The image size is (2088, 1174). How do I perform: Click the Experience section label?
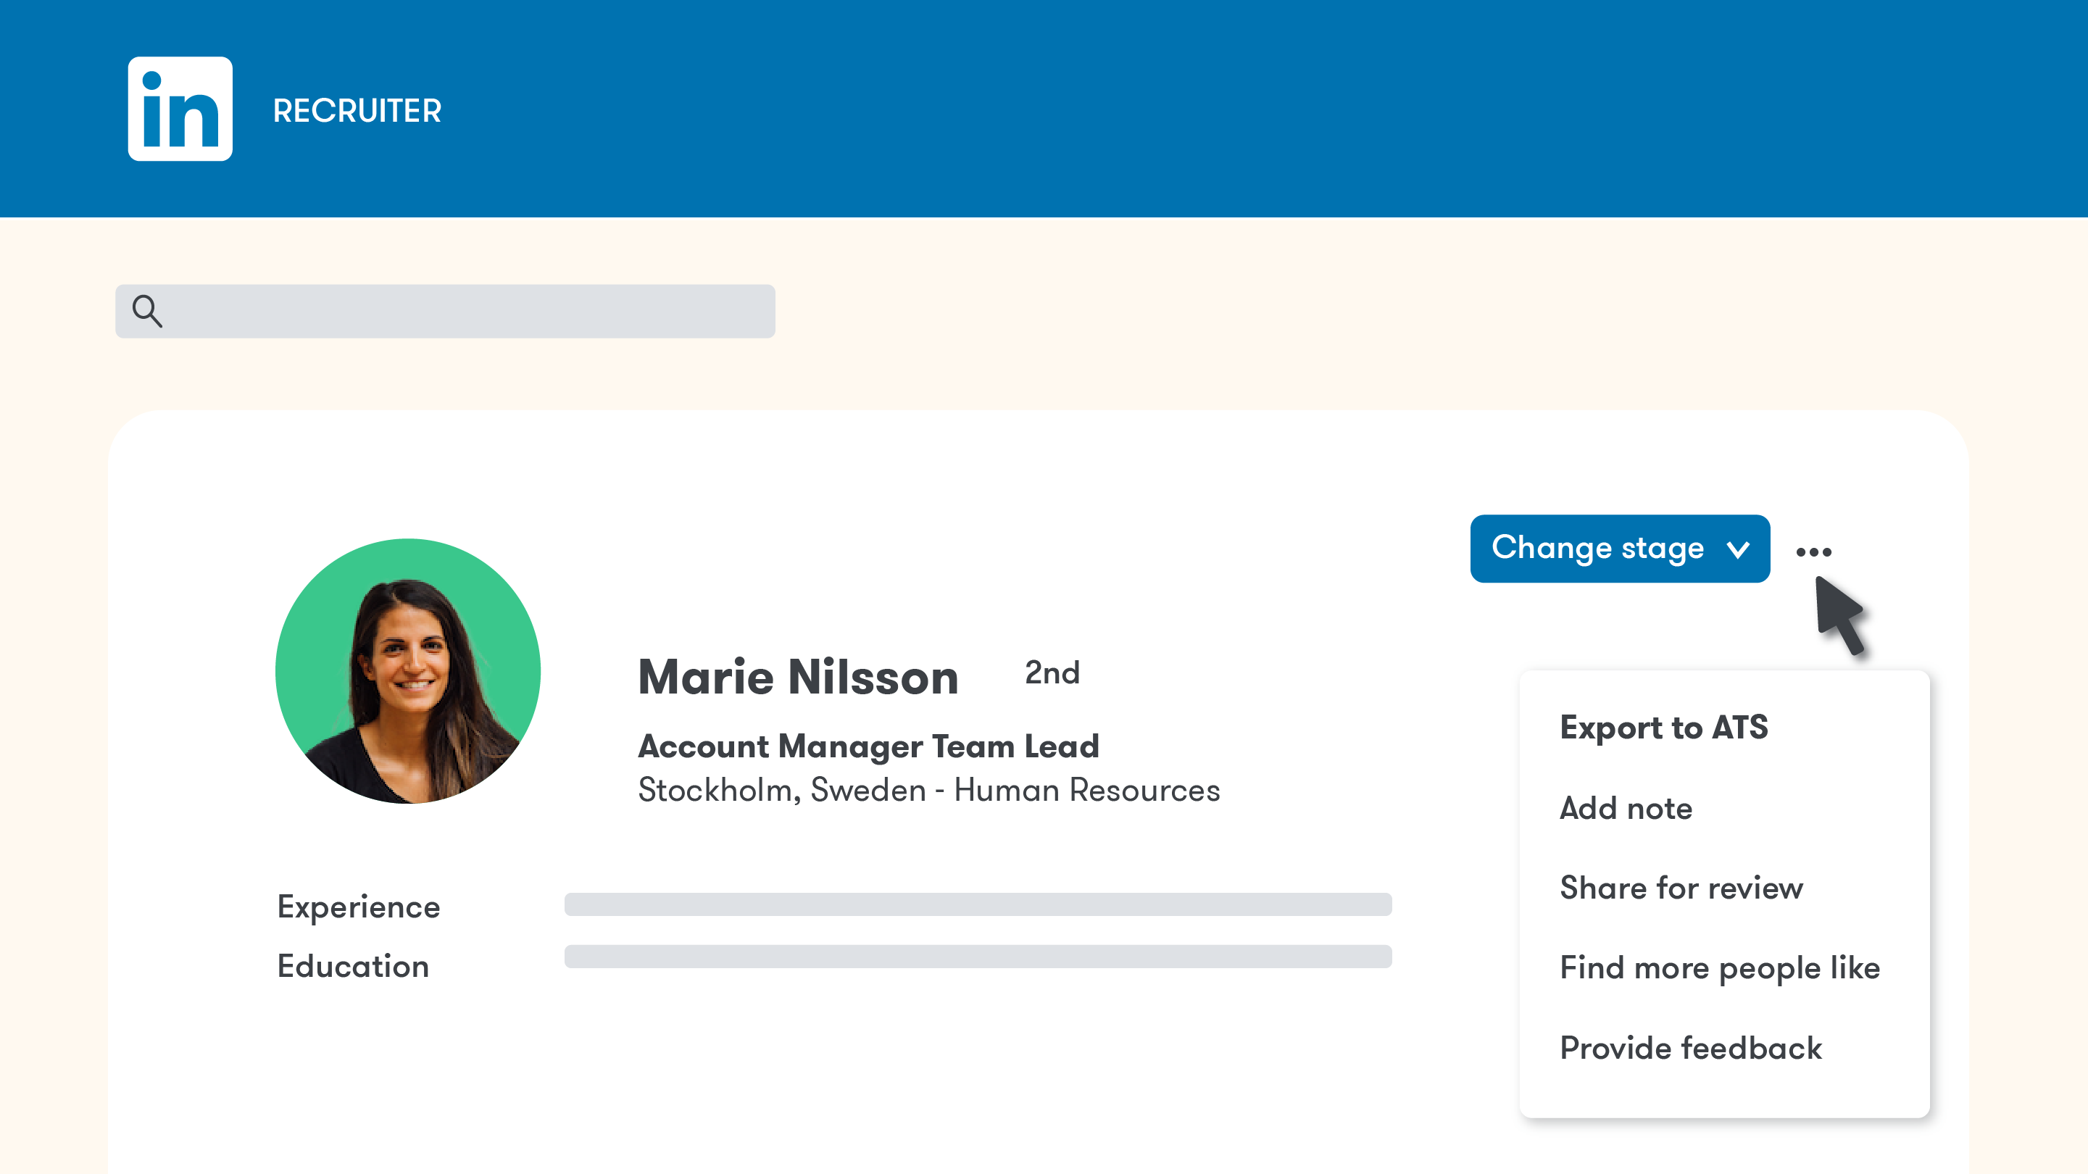click(358, 907)
